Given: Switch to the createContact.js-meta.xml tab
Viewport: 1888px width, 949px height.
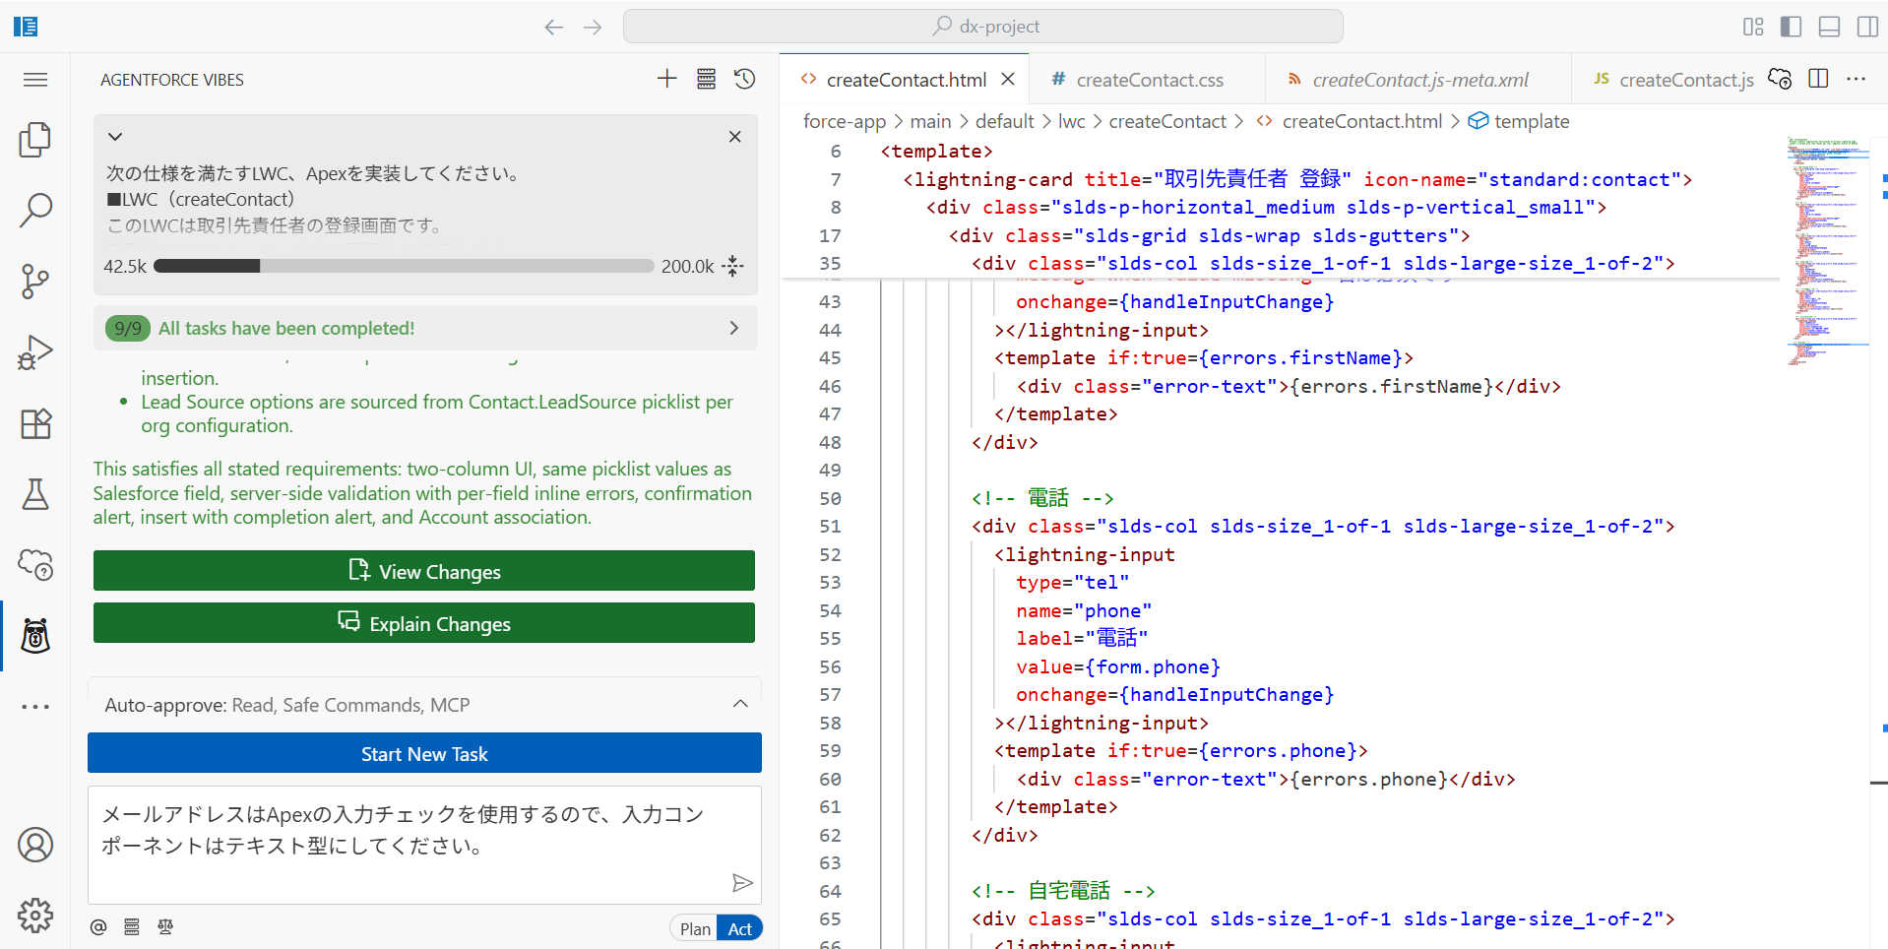Looking at the screenshot, I should click(x=1419, y=80).
